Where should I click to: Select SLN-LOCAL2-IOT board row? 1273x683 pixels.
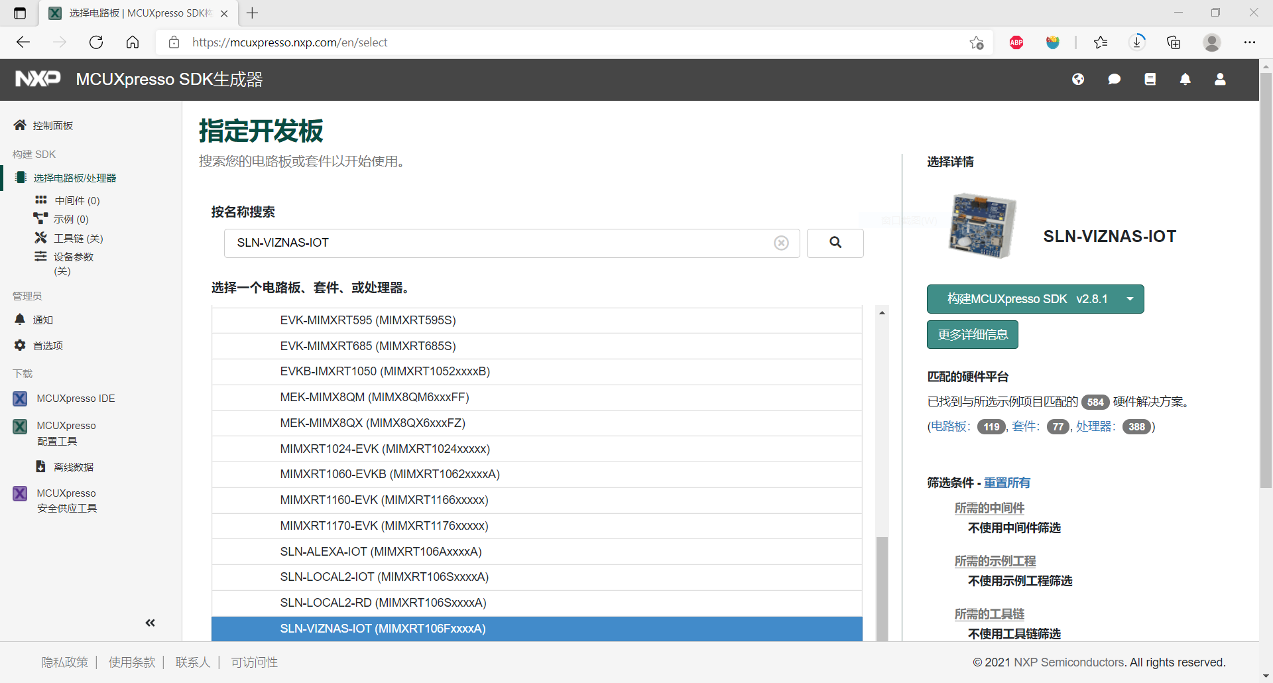coord(537,577)
